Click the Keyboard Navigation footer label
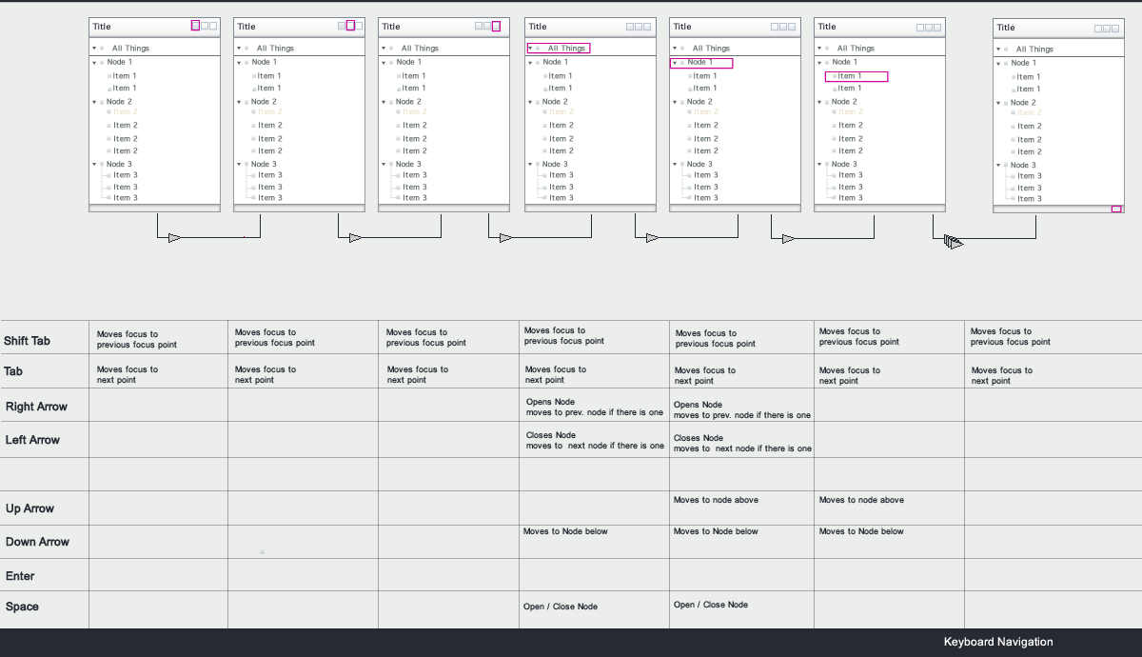 click(998, 642)
